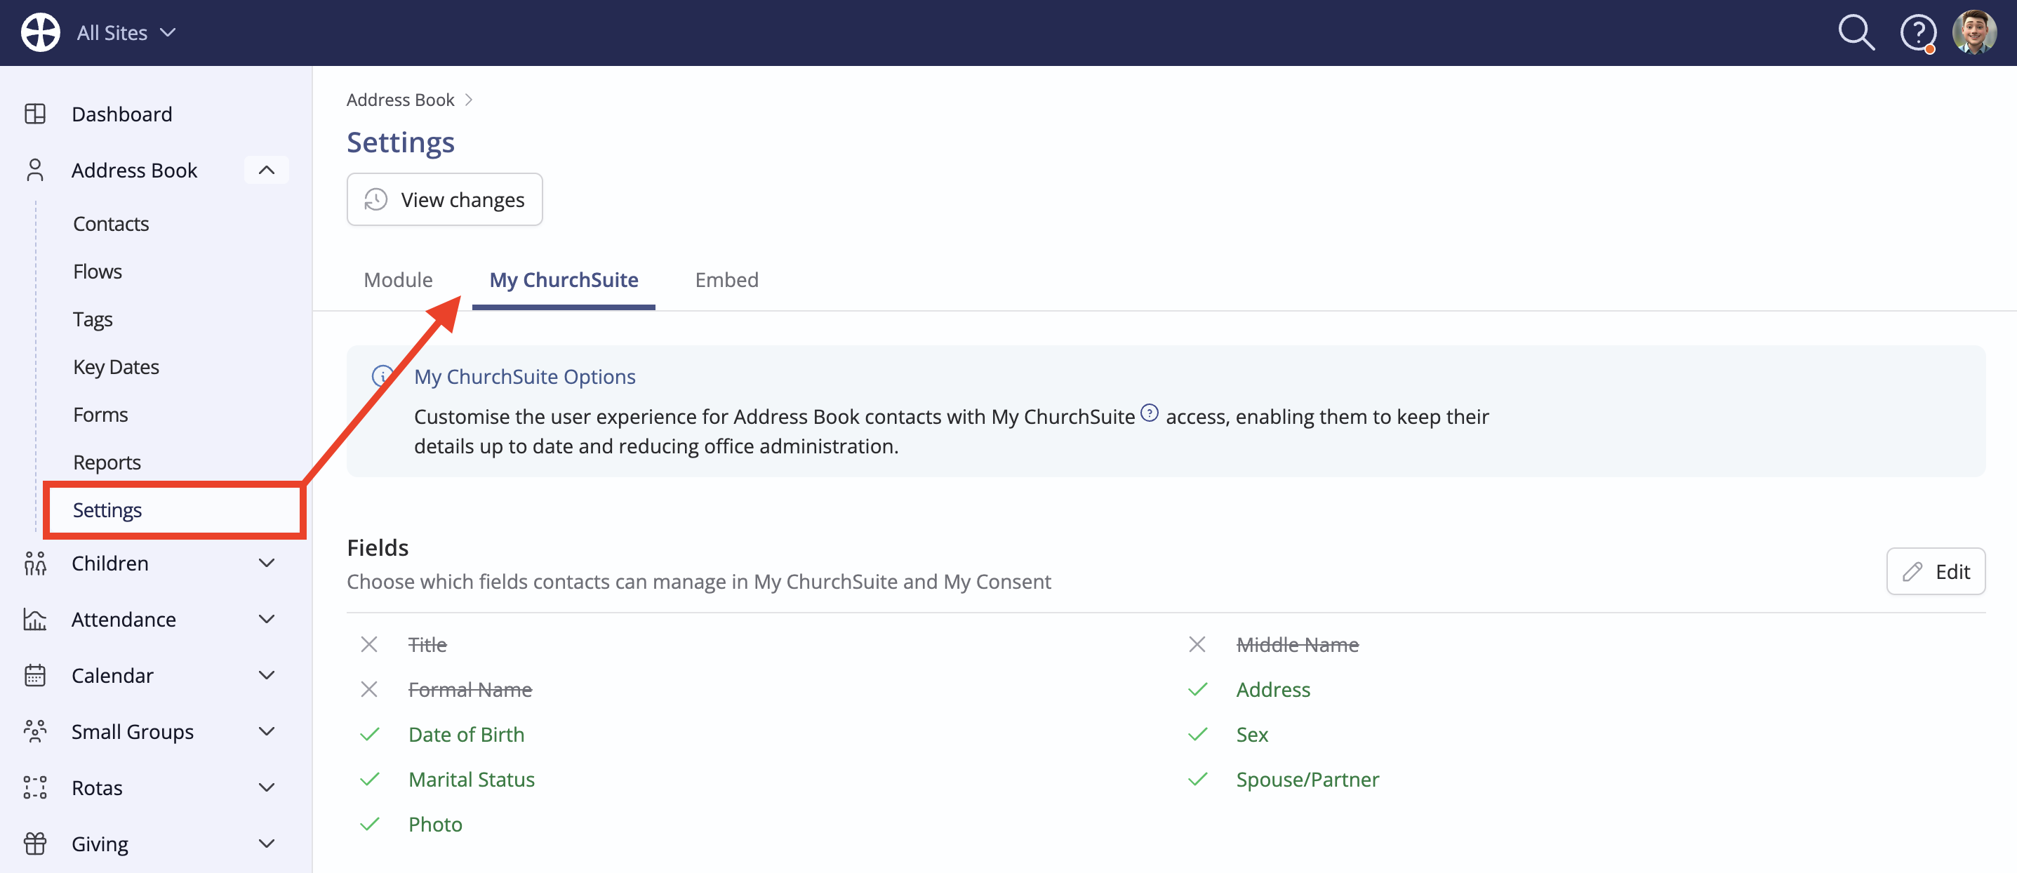2017x873 pixels.
Task: Click the Small Groups people icon
Action: tap(35, 731)
